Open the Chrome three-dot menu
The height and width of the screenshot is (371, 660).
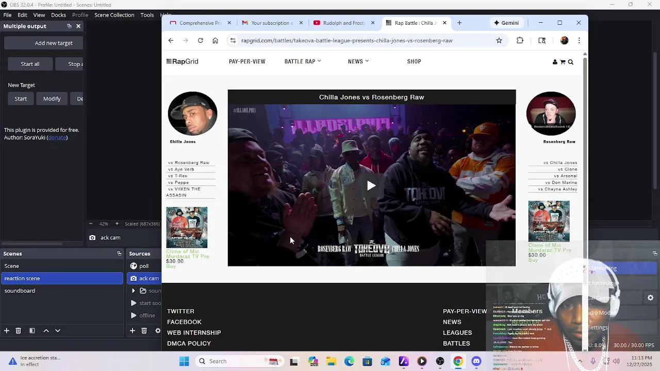tap(579, 41)
